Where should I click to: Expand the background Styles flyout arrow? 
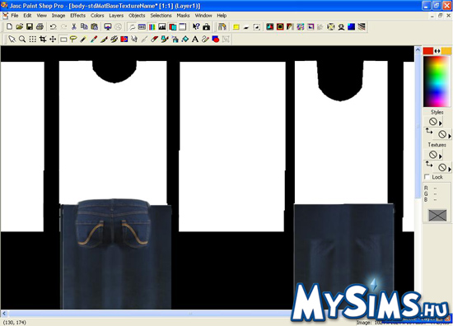pos(450,136)
